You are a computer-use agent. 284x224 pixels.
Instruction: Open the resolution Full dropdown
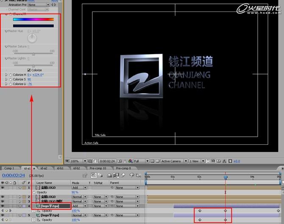[x=141, y=161]
